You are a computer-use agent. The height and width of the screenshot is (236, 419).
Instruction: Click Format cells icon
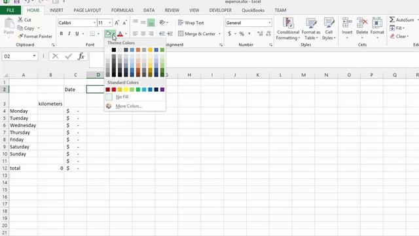click(x=377, y=23)
